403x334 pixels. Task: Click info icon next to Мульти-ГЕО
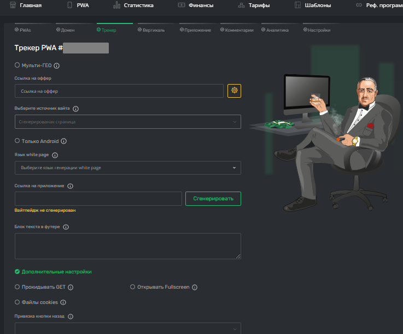[56, 65]
